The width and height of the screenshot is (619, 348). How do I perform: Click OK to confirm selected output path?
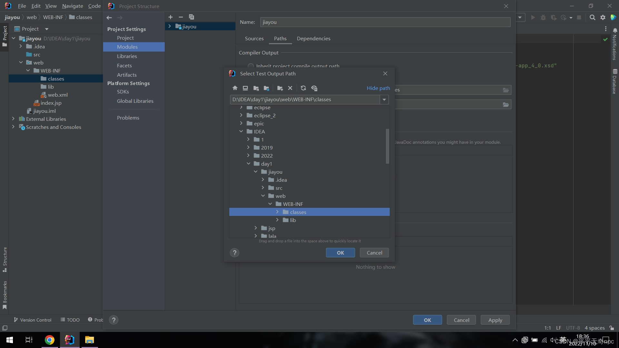(x=340, y=252)
